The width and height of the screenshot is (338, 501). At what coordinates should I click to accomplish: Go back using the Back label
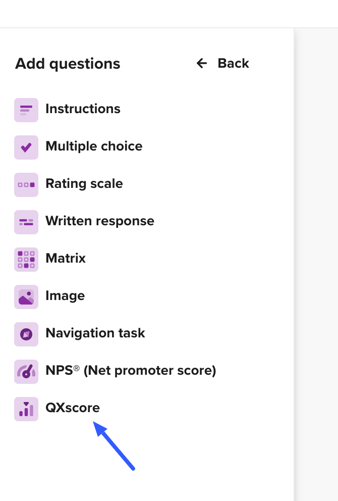click(x=233, y=63)
